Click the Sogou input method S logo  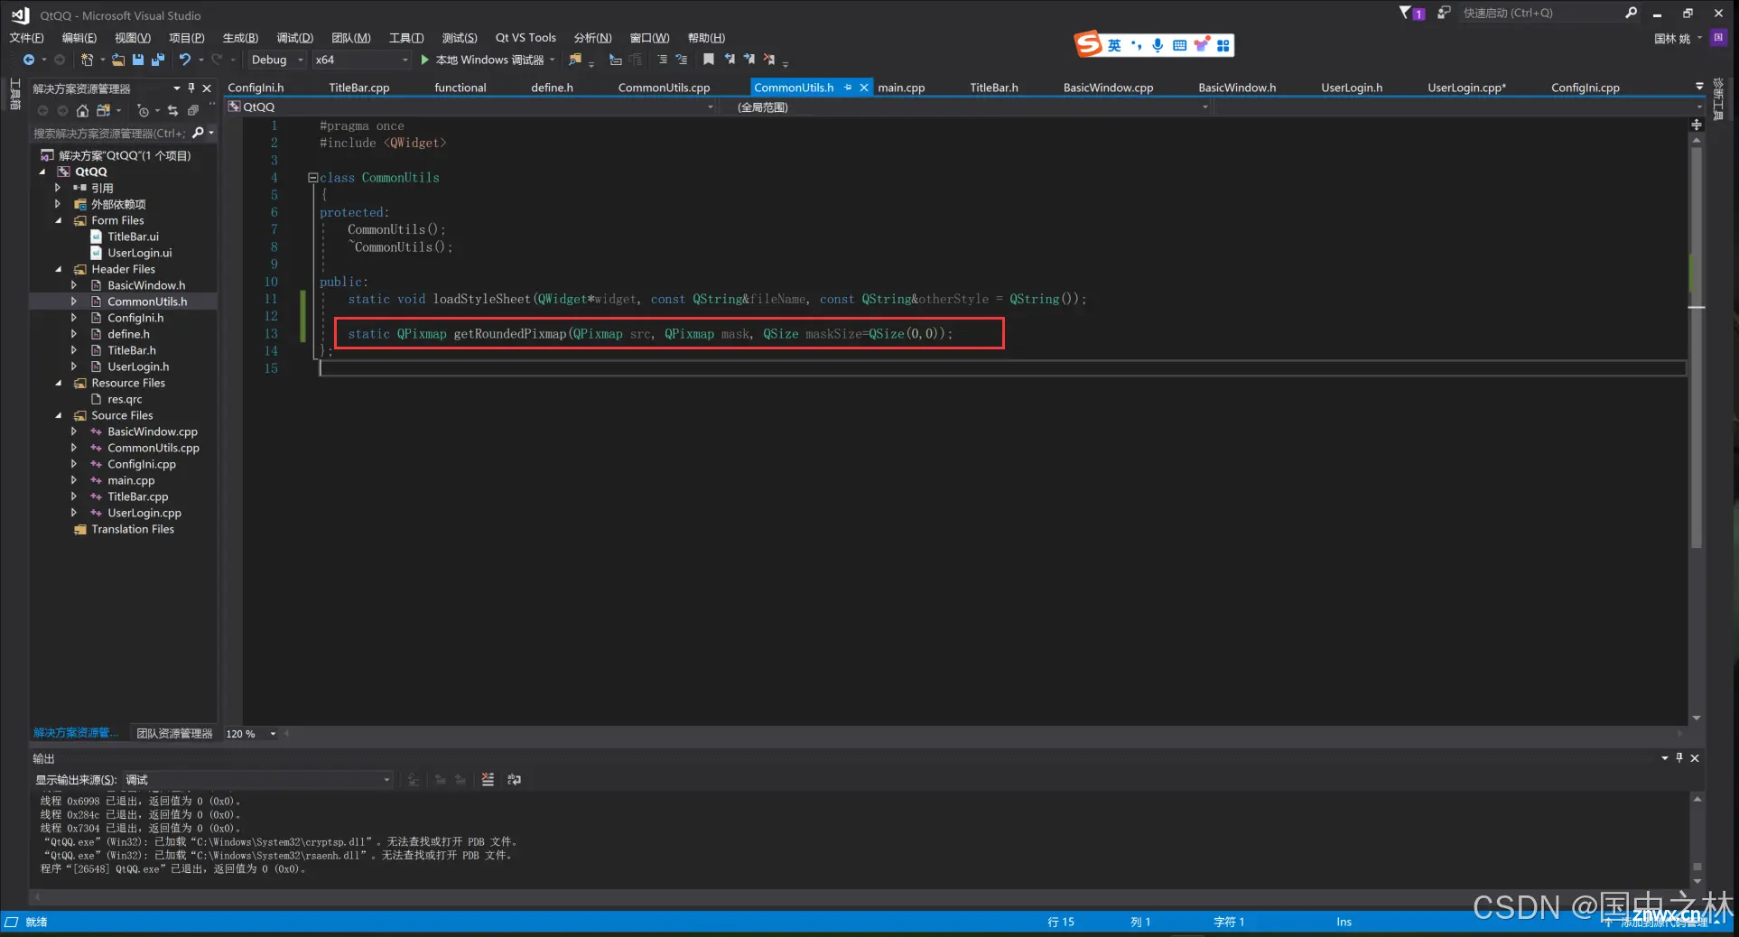coord(1088,43)
